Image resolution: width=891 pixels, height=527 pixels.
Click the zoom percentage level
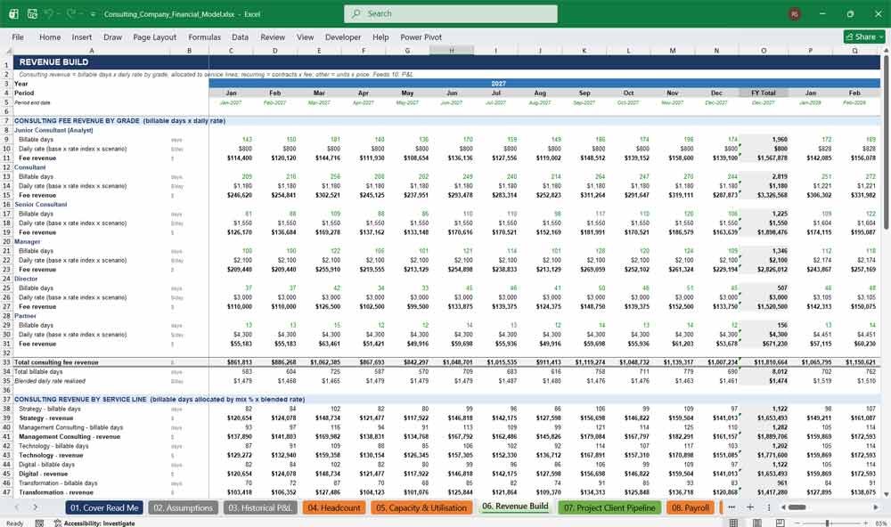pos(880,523)
